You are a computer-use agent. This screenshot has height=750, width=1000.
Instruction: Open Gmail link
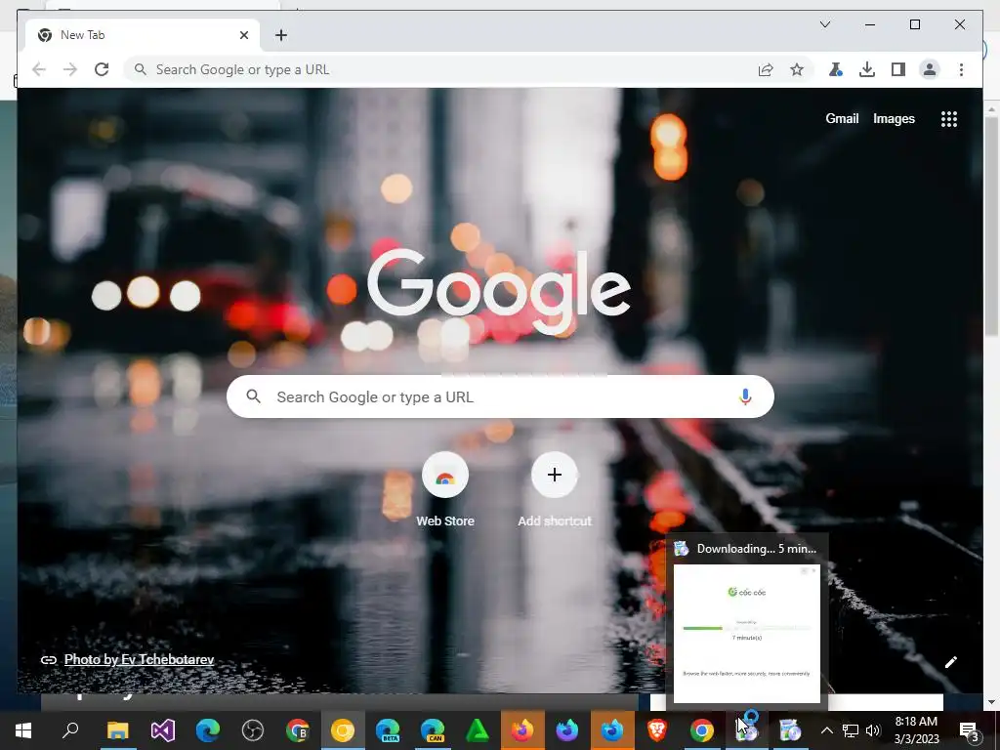842,118
